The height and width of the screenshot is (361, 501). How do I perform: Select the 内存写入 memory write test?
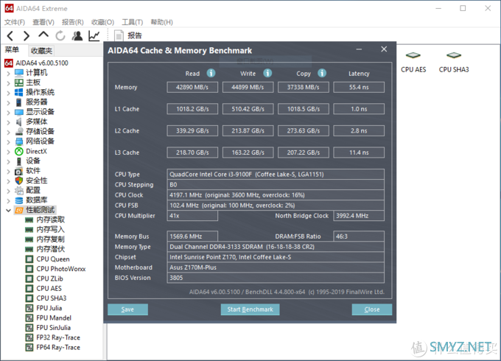(51, 229)
